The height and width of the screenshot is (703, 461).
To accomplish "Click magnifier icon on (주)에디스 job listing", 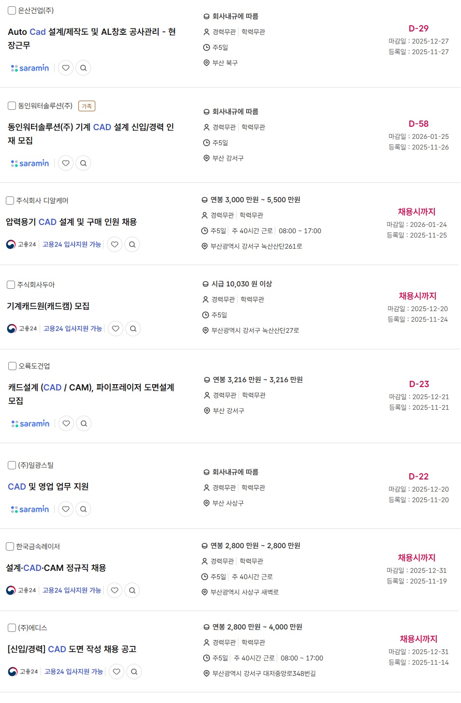I will 134,672.
